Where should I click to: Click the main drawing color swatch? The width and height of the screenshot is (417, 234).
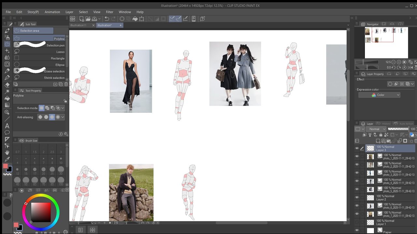coord(6,166)
